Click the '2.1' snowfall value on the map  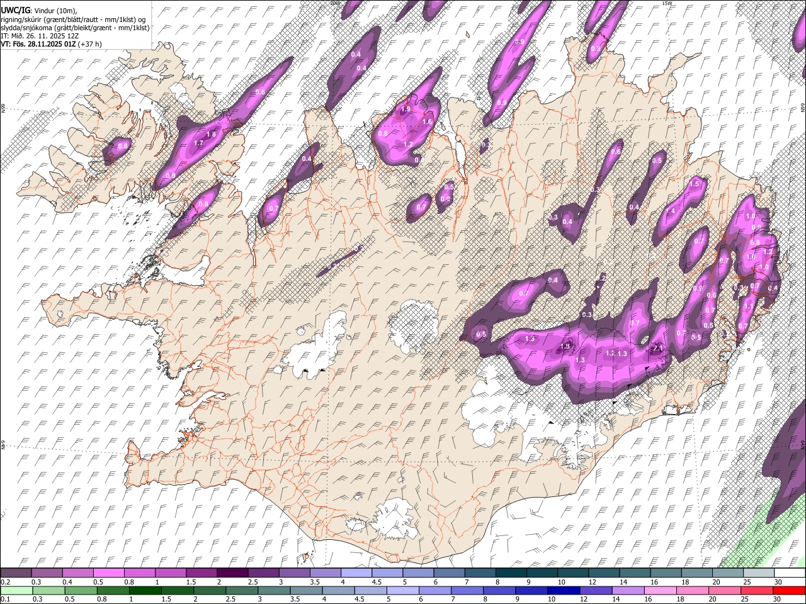click(x=658, y=348)
